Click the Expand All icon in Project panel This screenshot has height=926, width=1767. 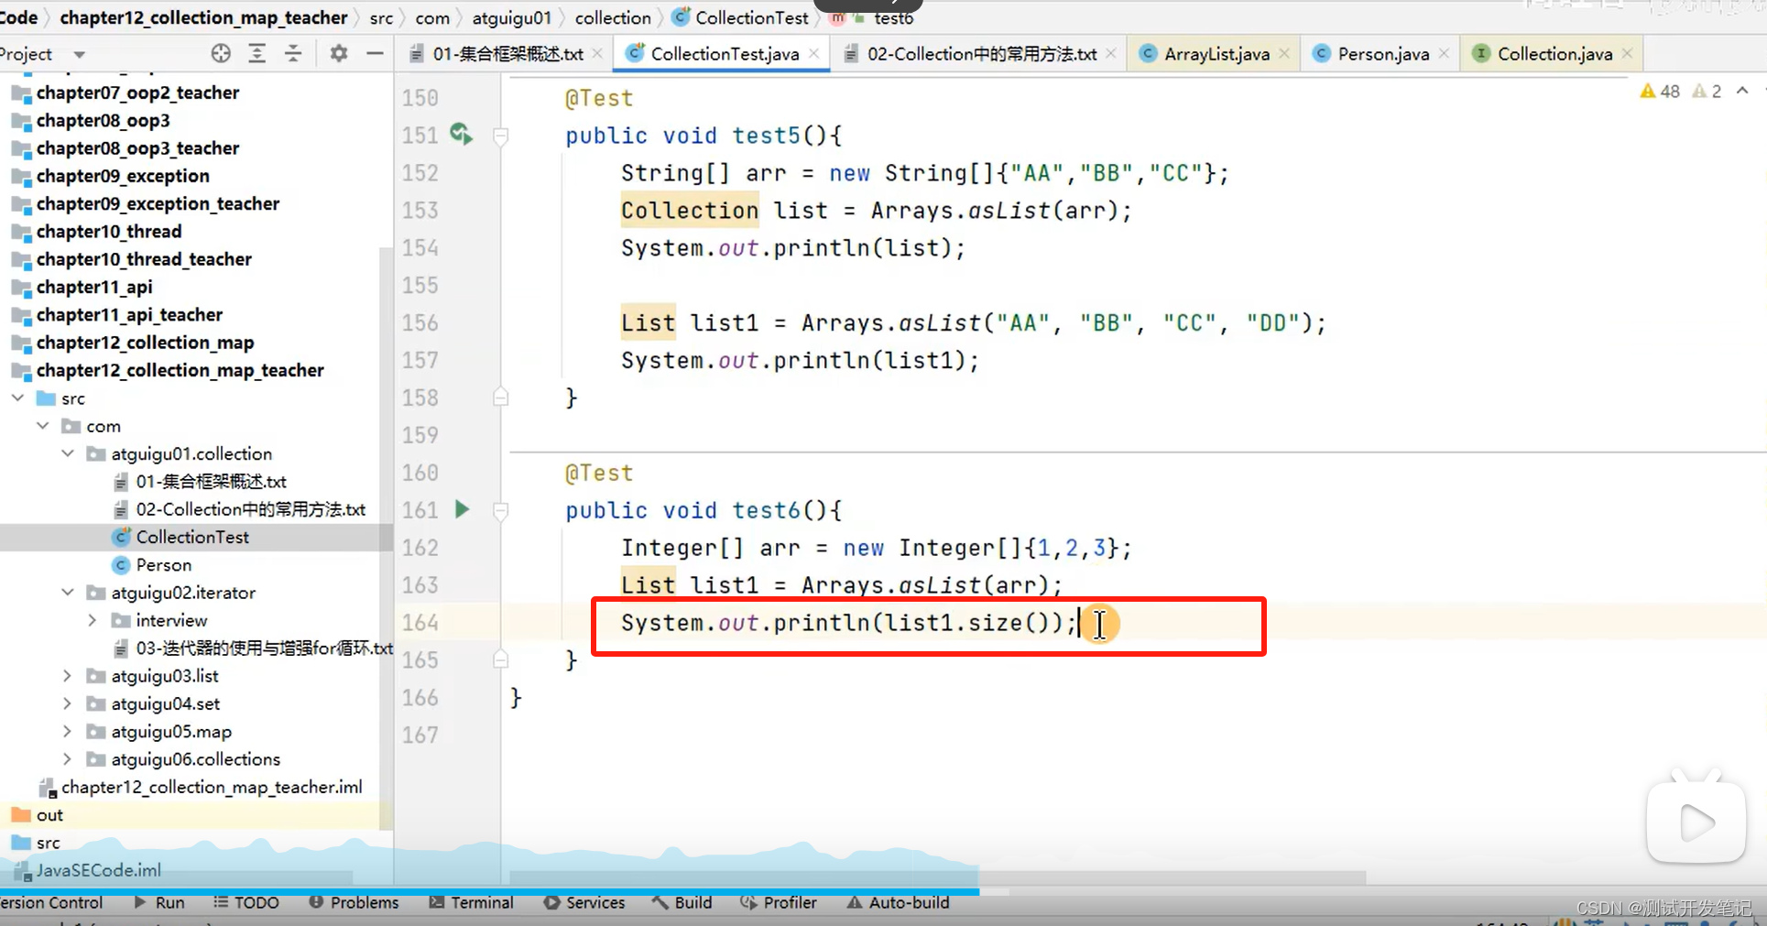[x=257, y=53]
